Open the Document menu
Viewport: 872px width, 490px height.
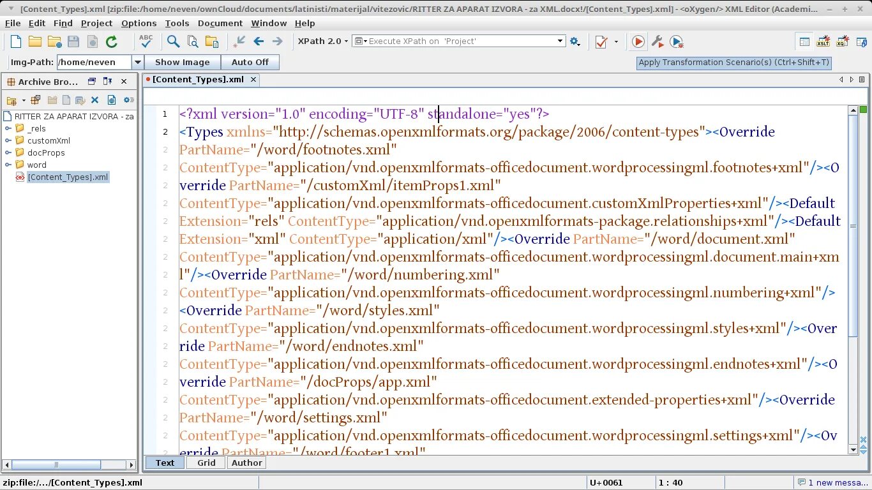(220, 23)
